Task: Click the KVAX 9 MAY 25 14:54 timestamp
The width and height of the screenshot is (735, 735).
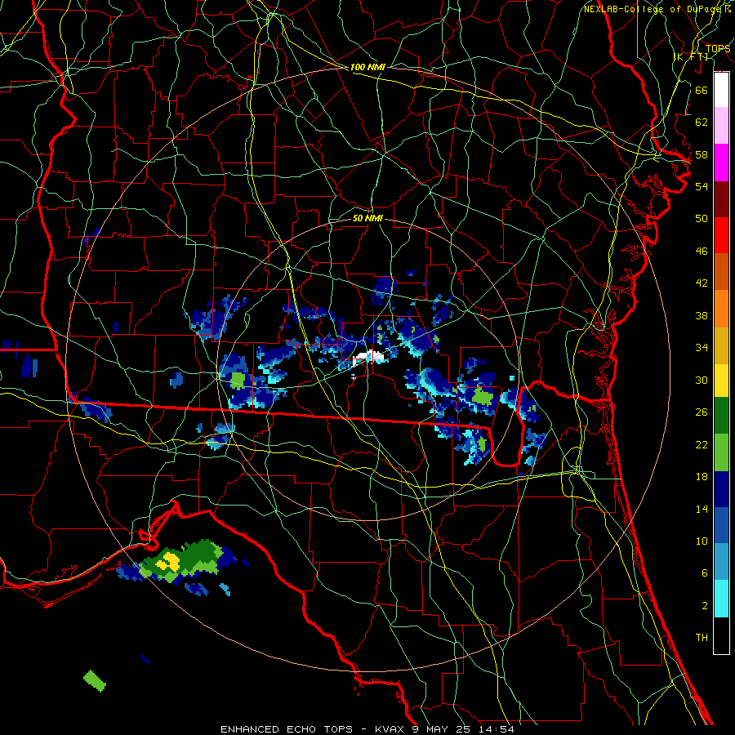Action: [444, 729]
